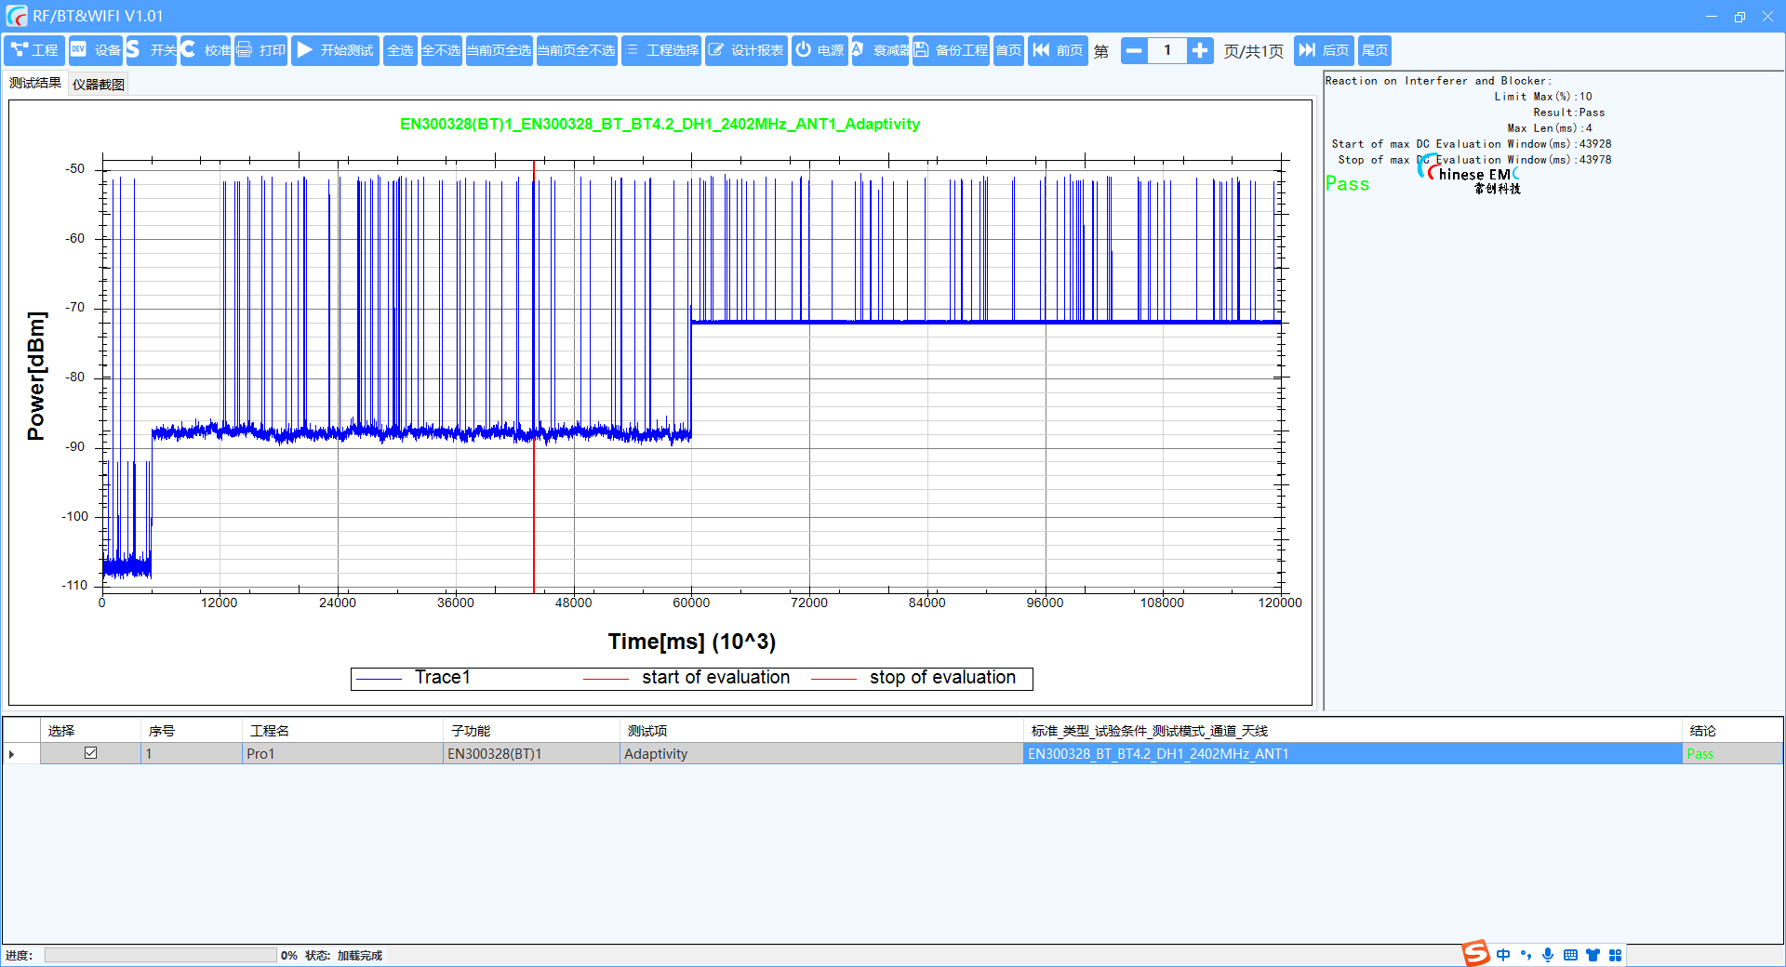The image size is (1786, 967).
Task: Click the green chart title text
Action: (x=660, y=124)
